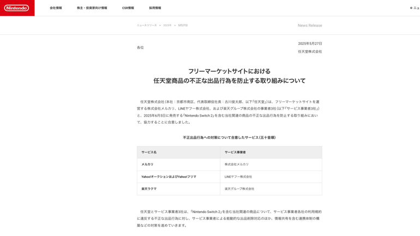
Task: Click the 任天堂株式会社 sender text
Action: click(x=310, y=52)
